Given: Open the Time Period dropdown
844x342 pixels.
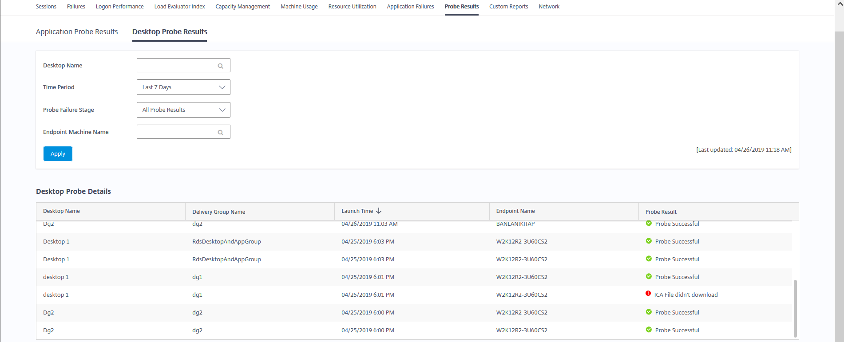Looking at the screenshot, I should click(x=183, y=87).
